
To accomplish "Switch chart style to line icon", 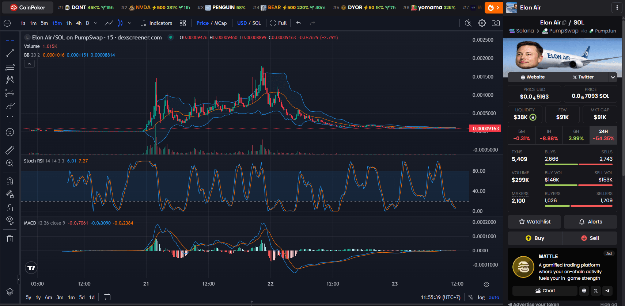I will tap(109, 23).
